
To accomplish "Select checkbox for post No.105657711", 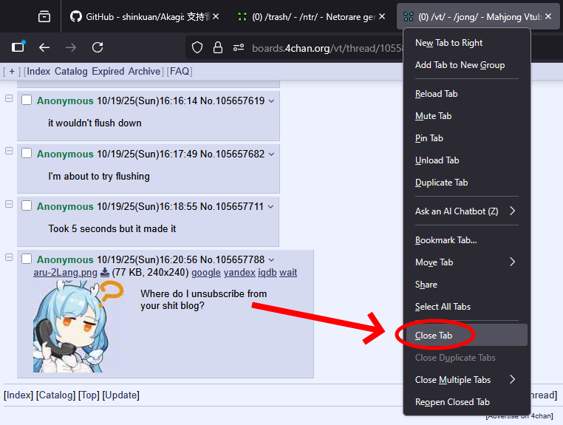I will point(27,205).
